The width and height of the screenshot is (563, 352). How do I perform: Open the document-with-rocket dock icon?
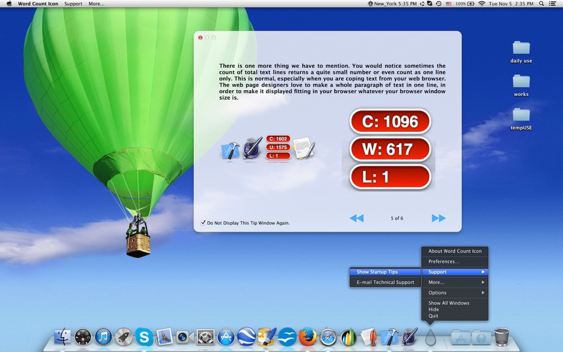369,337
